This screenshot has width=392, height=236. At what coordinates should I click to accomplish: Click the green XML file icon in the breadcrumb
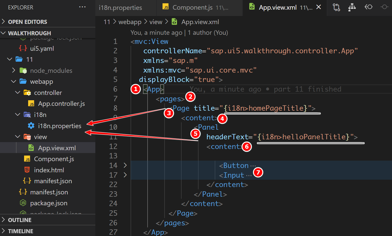point(174,22)
